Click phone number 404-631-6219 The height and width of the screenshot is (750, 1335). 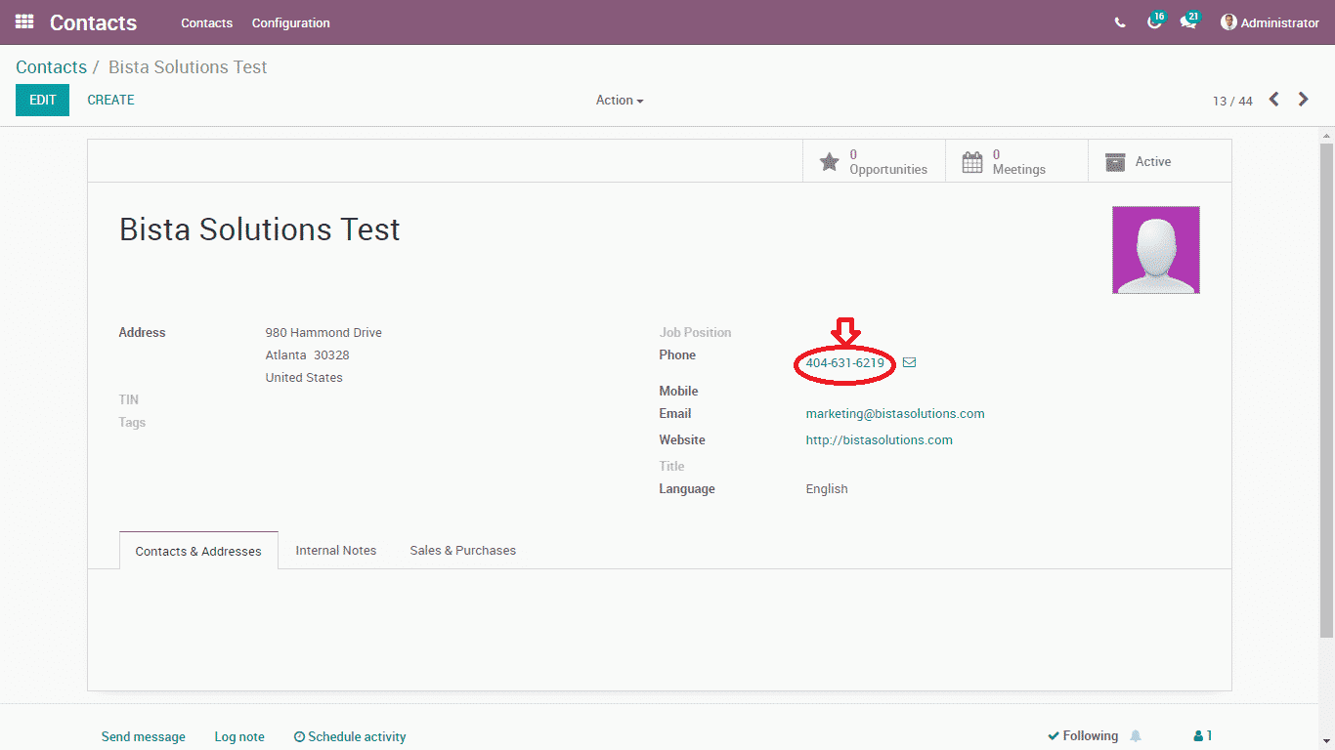845,363
